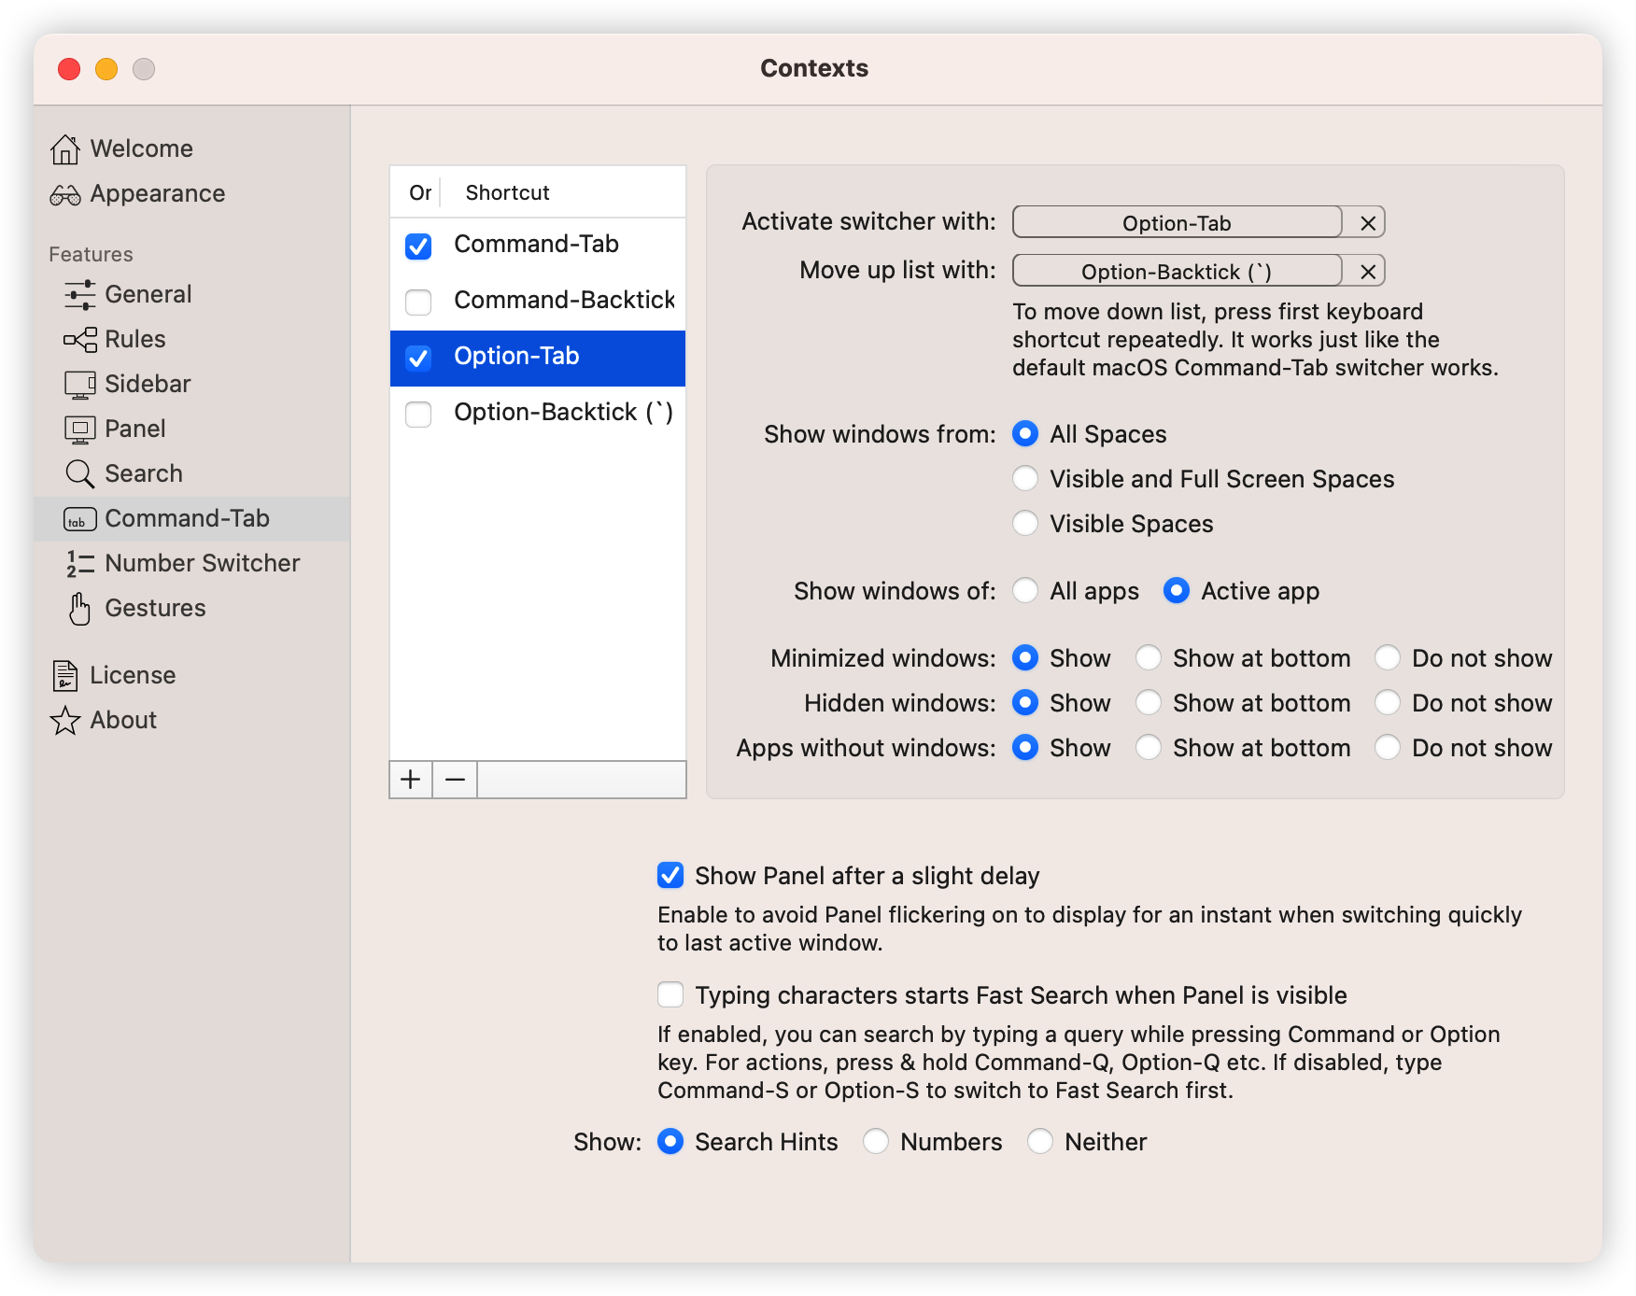This screenshot has width=1636, height=1296.
Task: Select Neither for Show option
Action: pyautogui.click(x=1040, y=1141)
